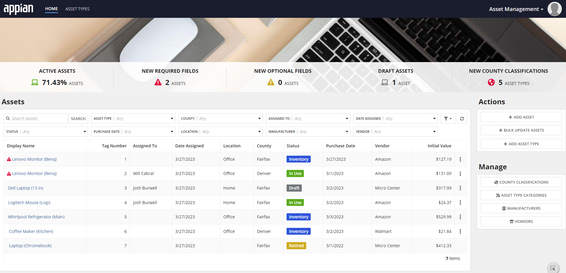The image size is (566, 273).
Task: Open the Asset Management site dropdown
Action: (516, 9)
